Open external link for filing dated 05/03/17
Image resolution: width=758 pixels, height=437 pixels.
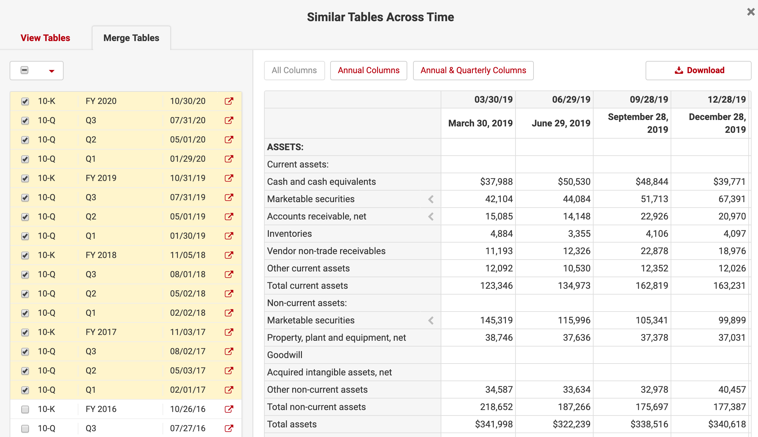pos(229,371)
